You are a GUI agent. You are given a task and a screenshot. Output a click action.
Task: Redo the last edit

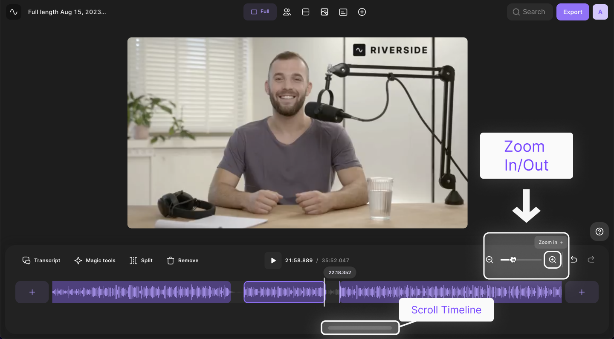point(591,260)
